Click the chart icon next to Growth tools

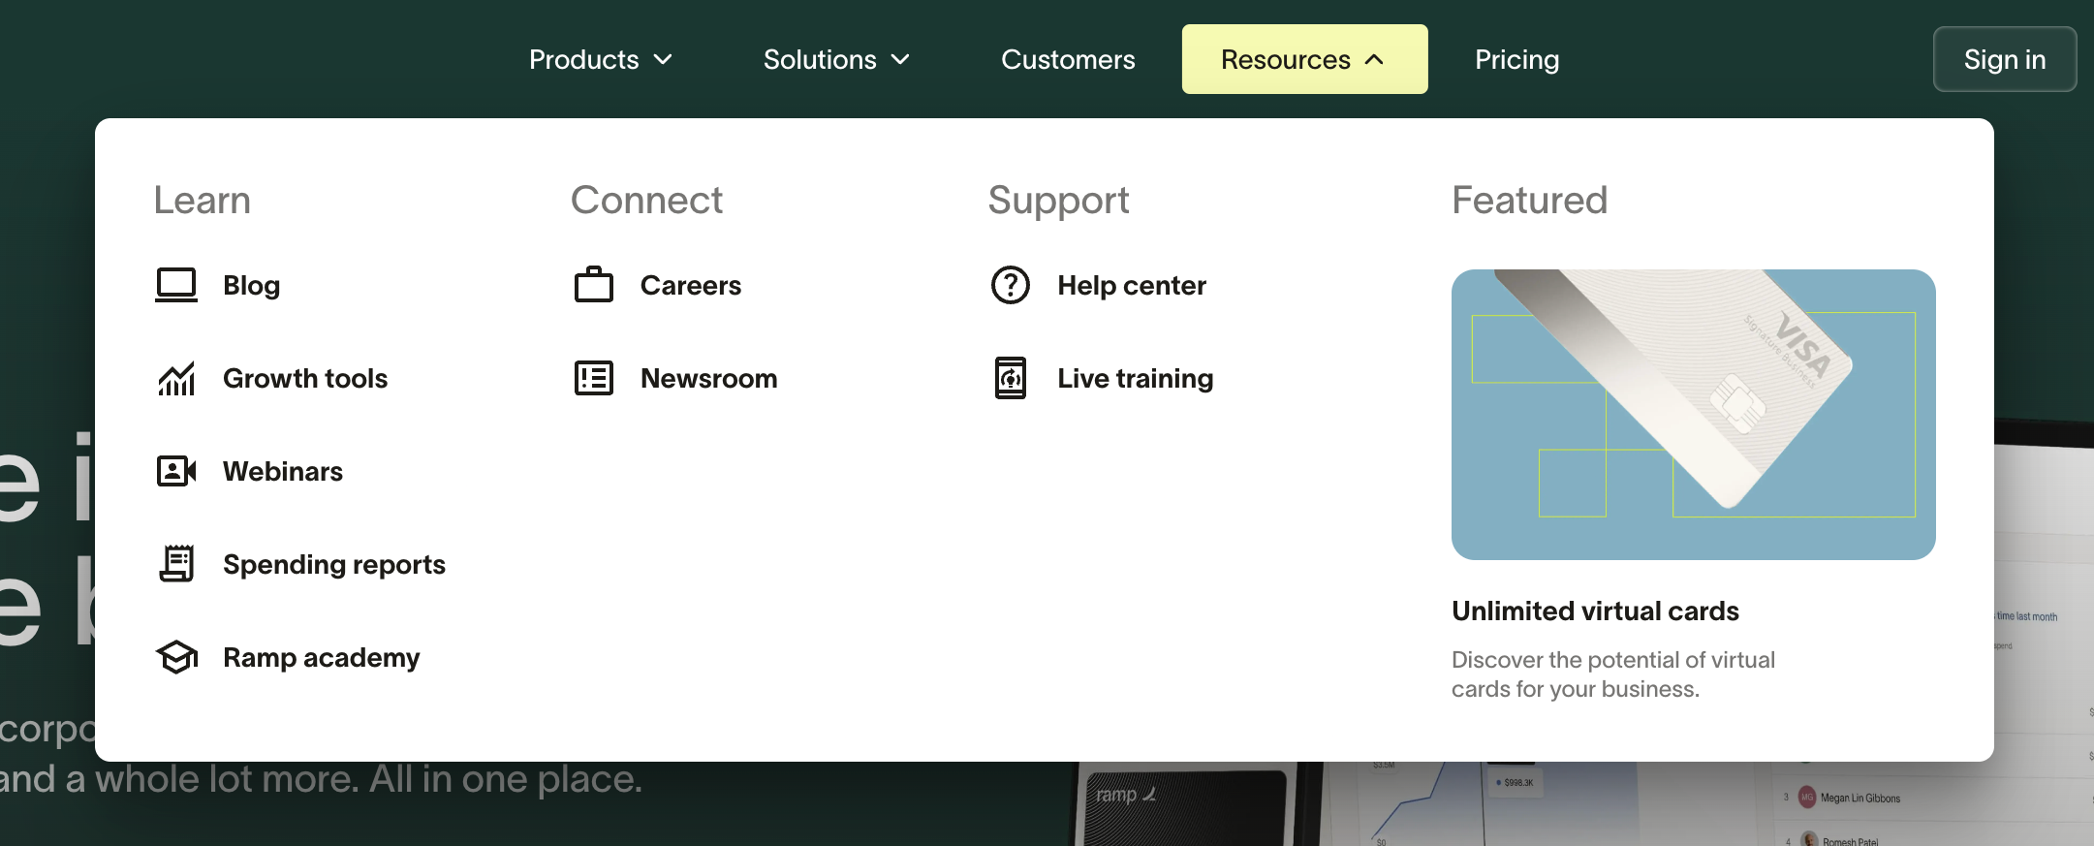click(x=176, y=378)
